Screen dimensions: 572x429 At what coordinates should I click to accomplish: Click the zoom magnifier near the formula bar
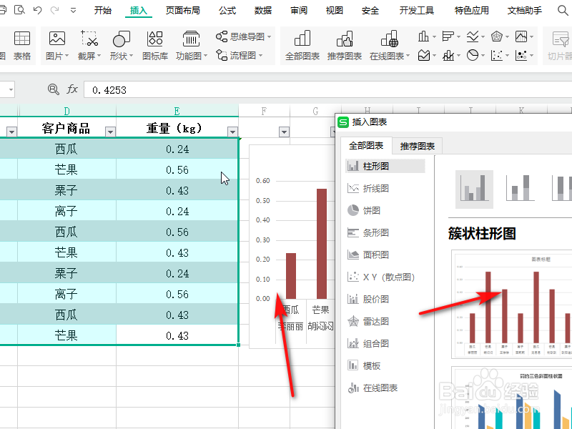pyautogui.click(x=53, y=90)
